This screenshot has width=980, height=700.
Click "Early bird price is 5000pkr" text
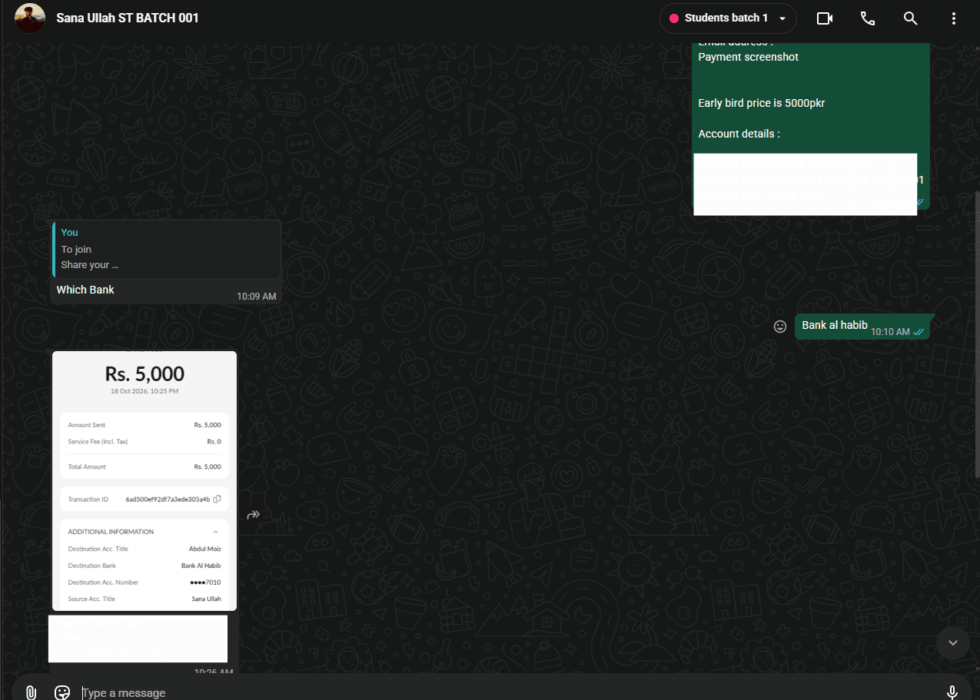click(762, 103)
